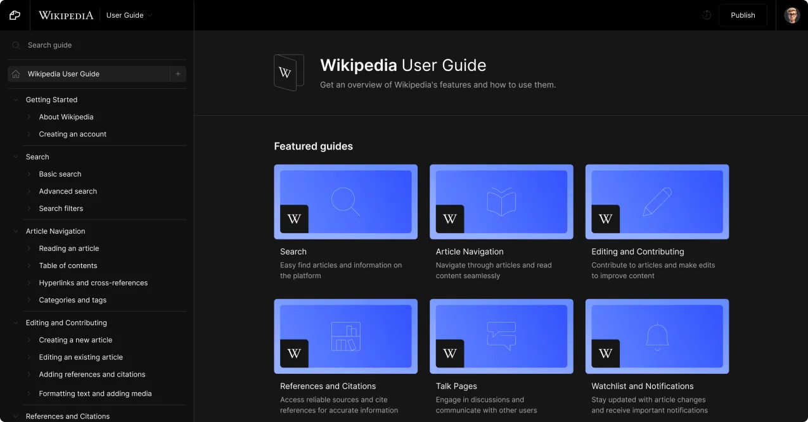Collapse the Getting Started section
Viewport: 808px width, 422px height.
coord(16,100)
